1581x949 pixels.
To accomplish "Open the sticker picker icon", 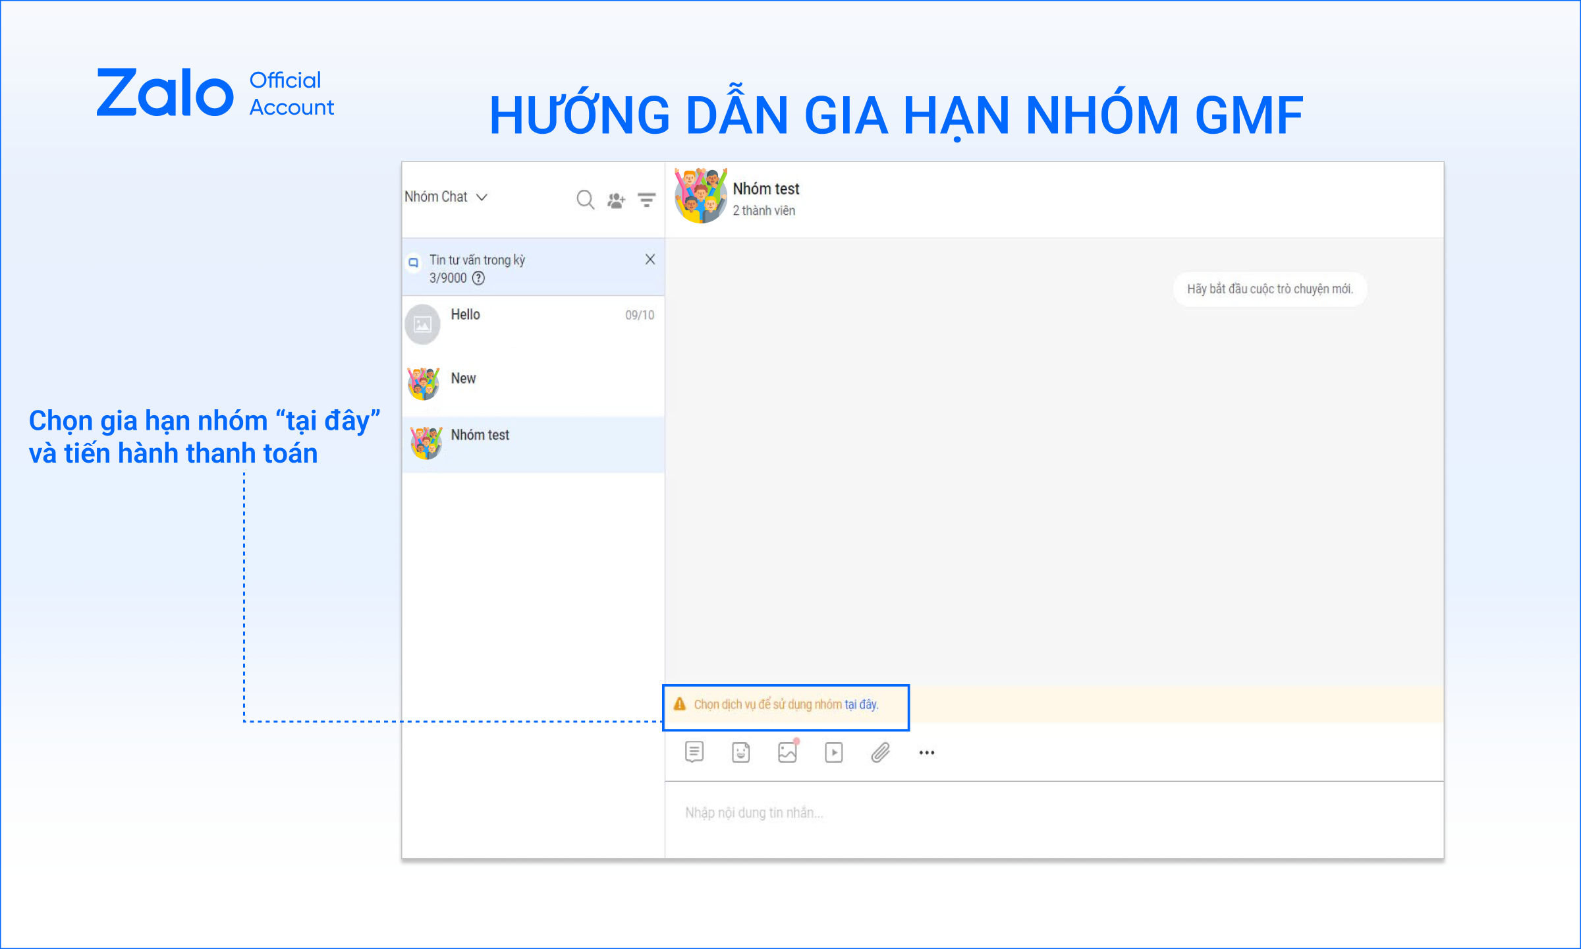I will click(x=740, y=752).
